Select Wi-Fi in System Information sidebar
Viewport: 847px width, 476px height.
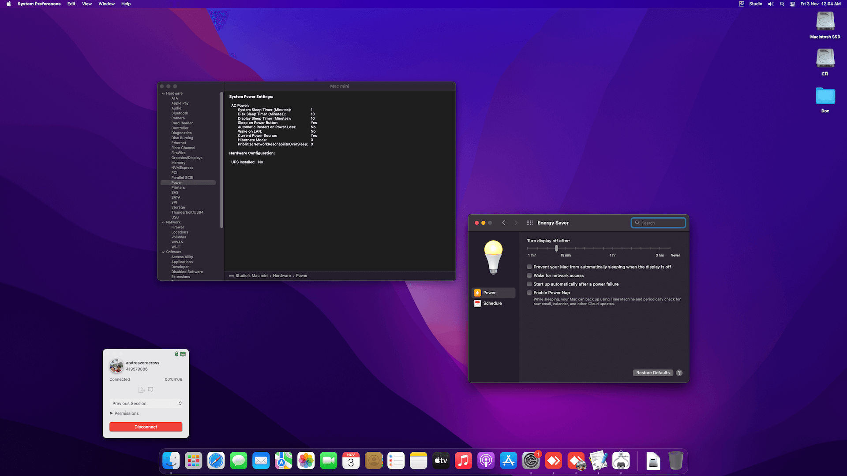point(176,247)
